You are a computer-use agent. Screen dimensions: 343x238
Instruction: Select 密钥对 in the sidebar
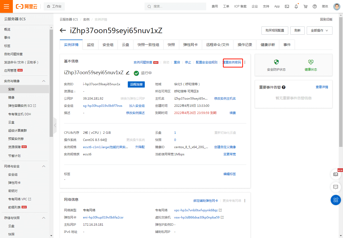[13, 191]
